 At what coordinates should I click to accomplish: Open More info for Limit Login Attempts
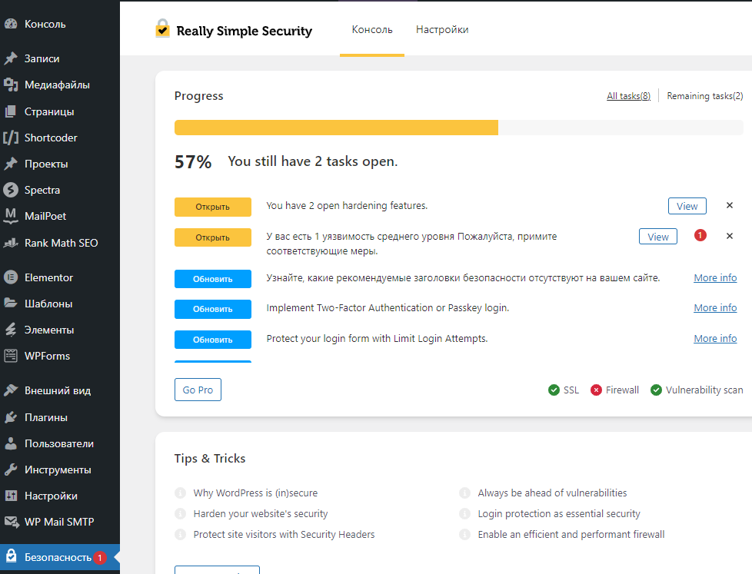pyautogui.click(x=715, y=339)
